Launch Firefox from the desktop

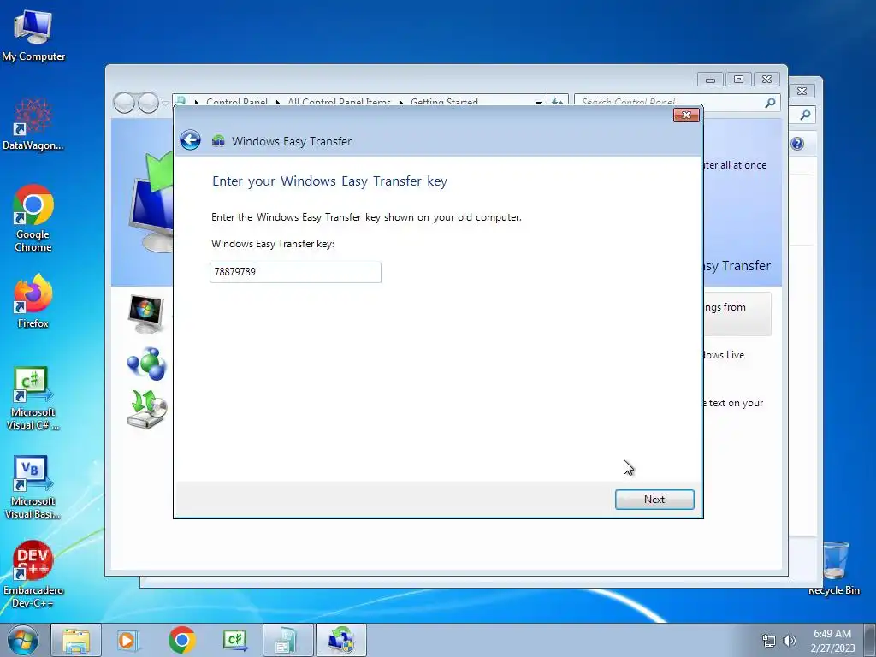[x=33, y=302]
